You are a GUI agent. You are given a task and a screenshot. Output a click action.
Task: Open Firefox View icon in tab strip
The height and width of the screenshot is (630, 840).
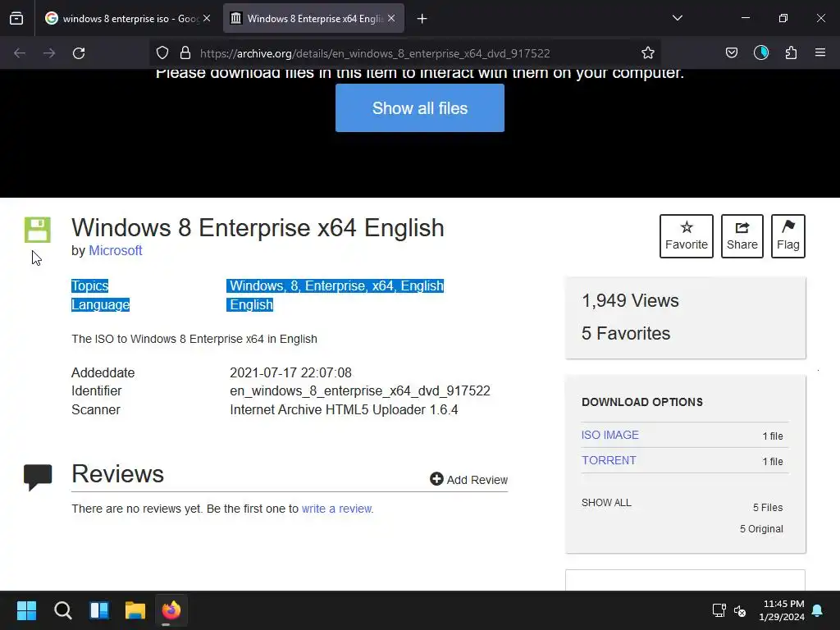16,19
